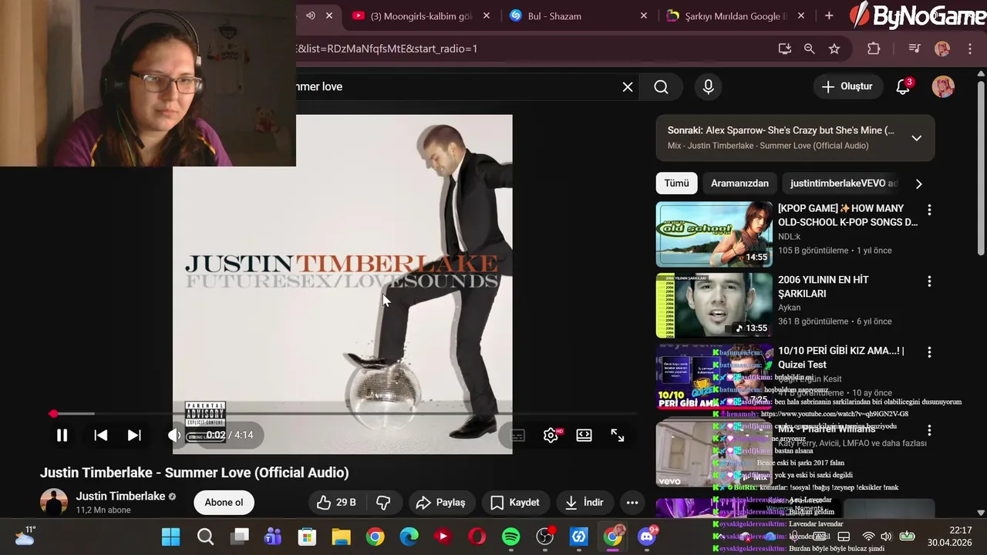Open YouTube notifications bell

click(903, 87)
